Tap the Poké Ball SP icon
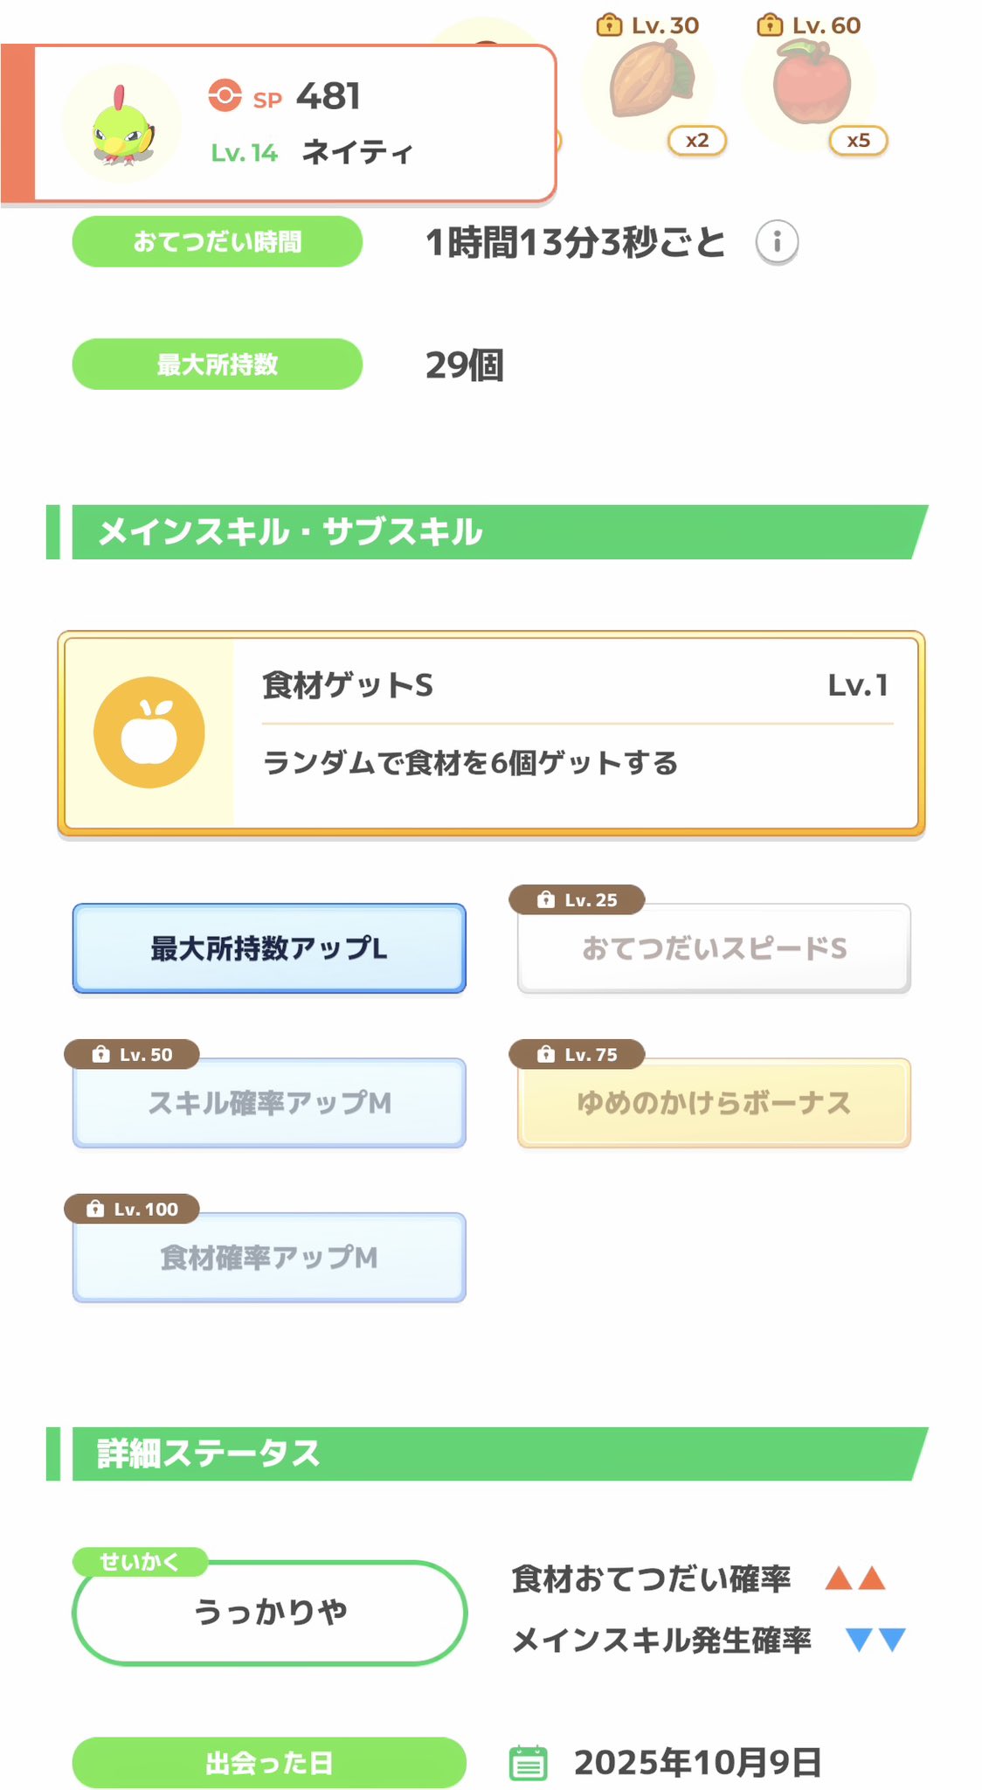The image size is (982, 1790). (x=225, y=95)
